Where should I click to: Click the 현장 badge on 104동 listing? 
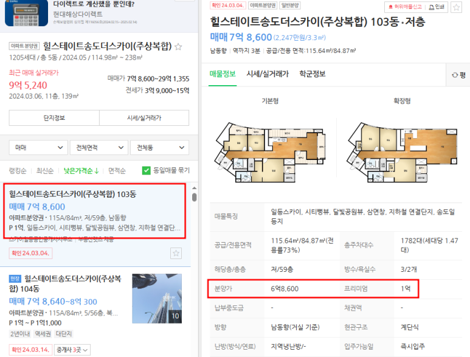15,279
